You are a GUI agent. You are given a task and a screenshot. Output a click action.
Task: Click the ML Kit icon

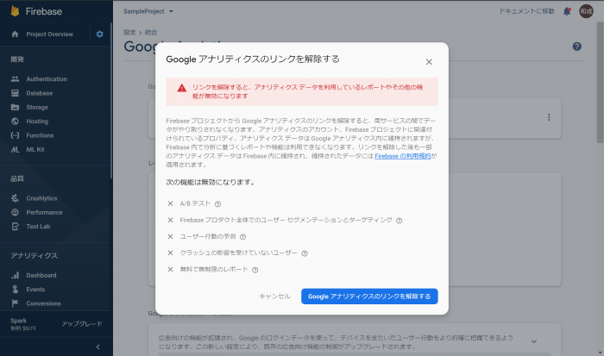point(15,150)
